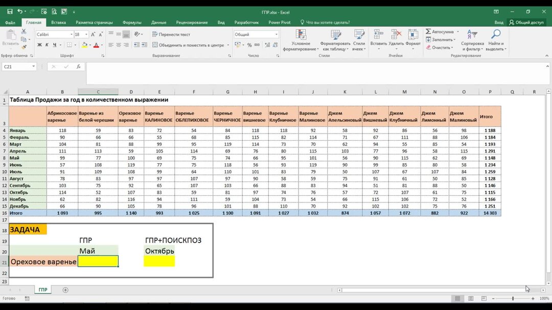The image size is (552, 310).
Task: Select the Format Painter brush icon
Action: click(24, 47)
